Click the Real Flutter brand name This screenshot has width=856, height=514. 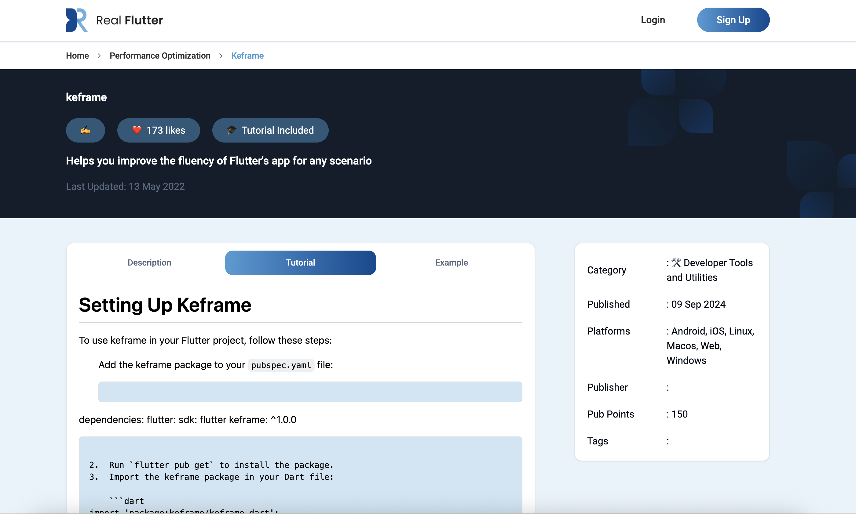click(x=129, y=20)
